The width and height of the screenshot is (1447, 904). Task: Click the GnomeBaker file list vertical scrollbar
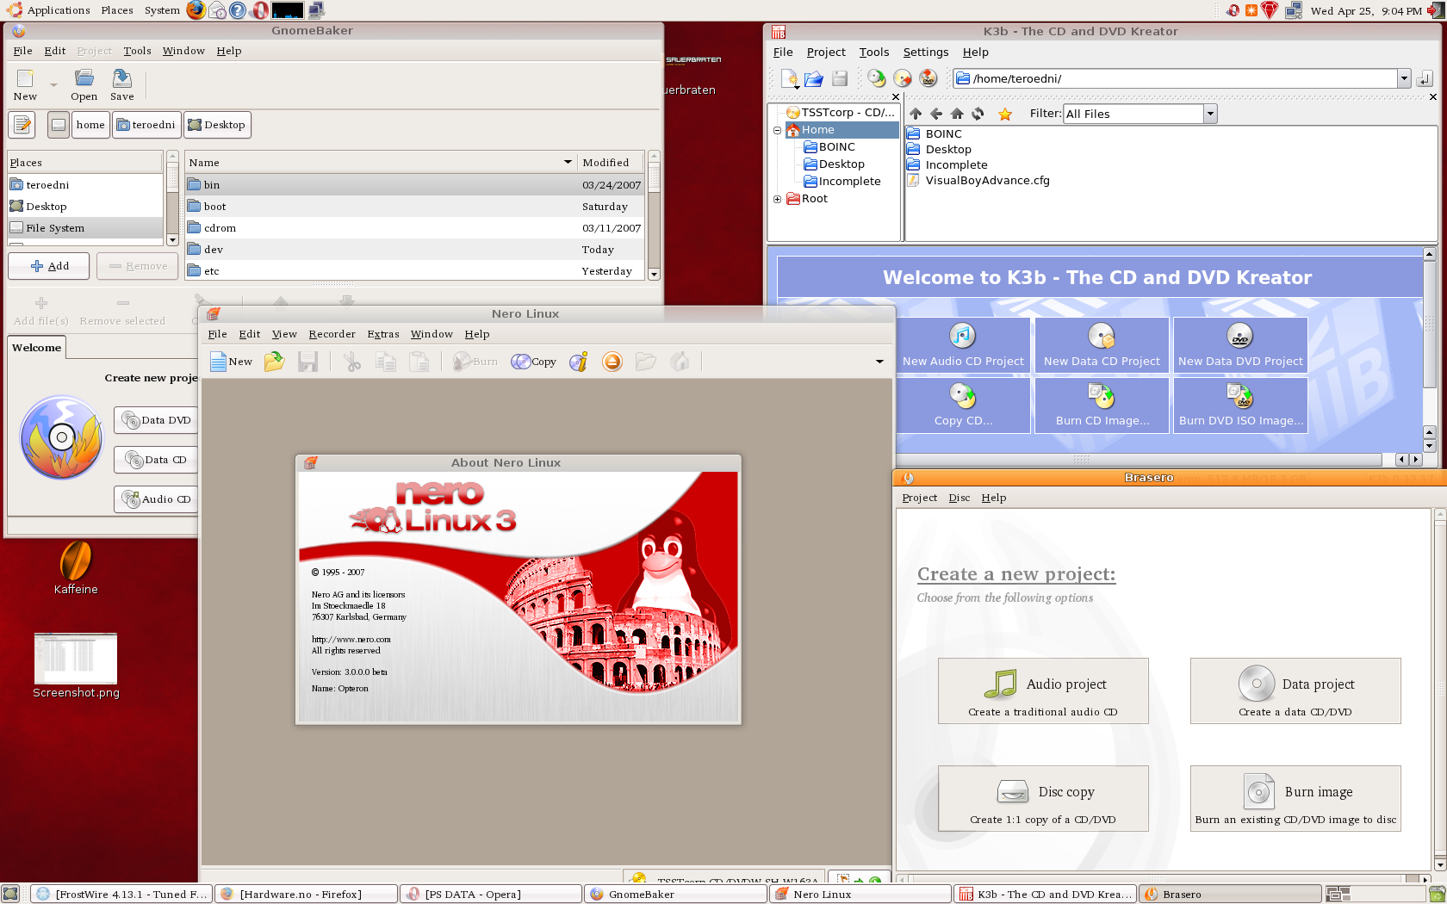pyautogui.click(x=654, y=215)
